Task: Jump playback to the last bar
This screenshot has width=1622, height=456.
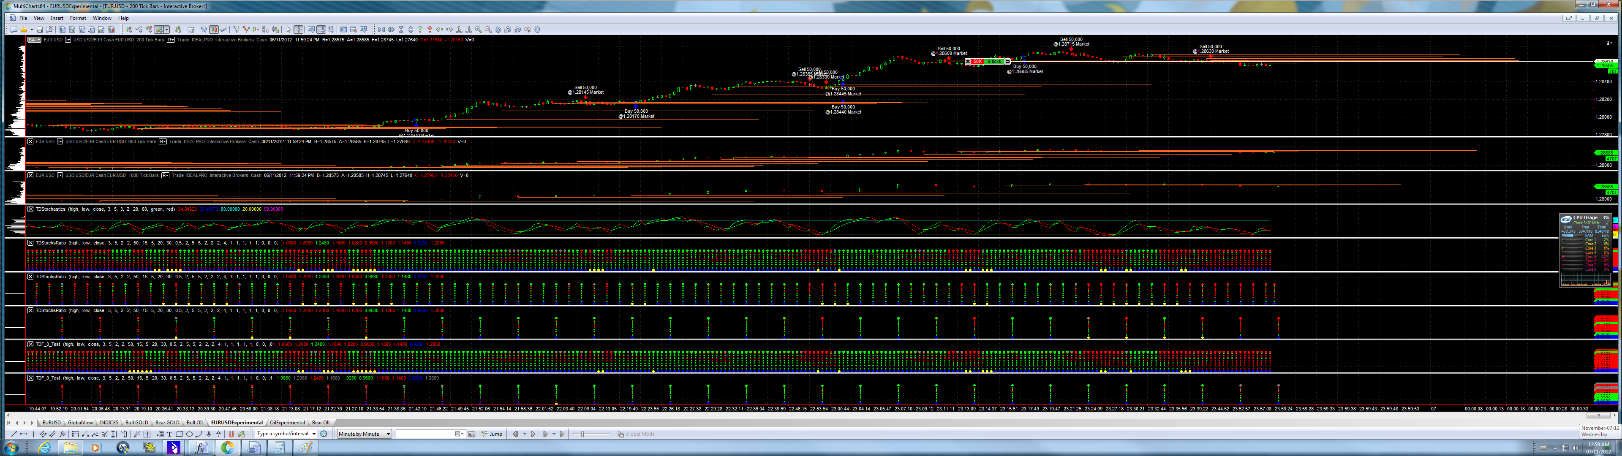Action: [x=562, y=434]
